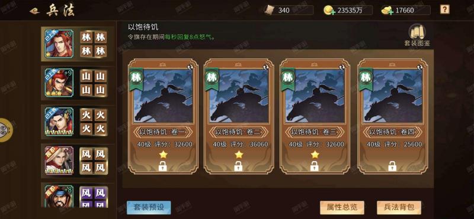
Task: Toggle the lock on 以饱待饥·卷四
Action: (392, 166)
